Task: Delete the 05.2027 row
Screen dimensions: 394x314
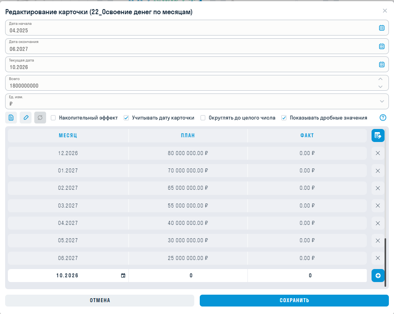Action: tap(378, 241)
